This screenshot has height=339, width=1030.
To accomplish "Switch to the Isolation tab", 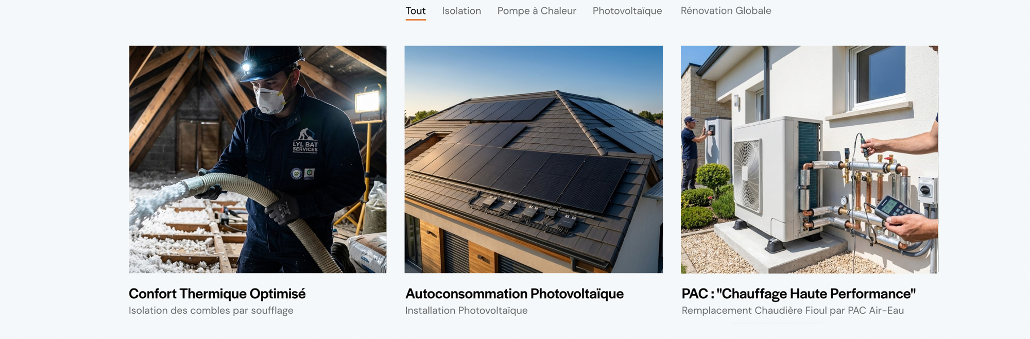I will pos(461,11).
